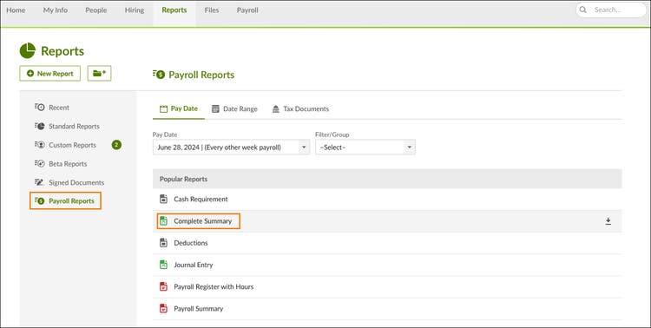Click the green Complete Summary file icon
Image resolution: width=651 pixels, height=328 pixels.
click(163, 221)
